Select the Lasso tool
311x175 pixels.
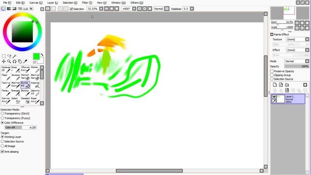point(9,56)
